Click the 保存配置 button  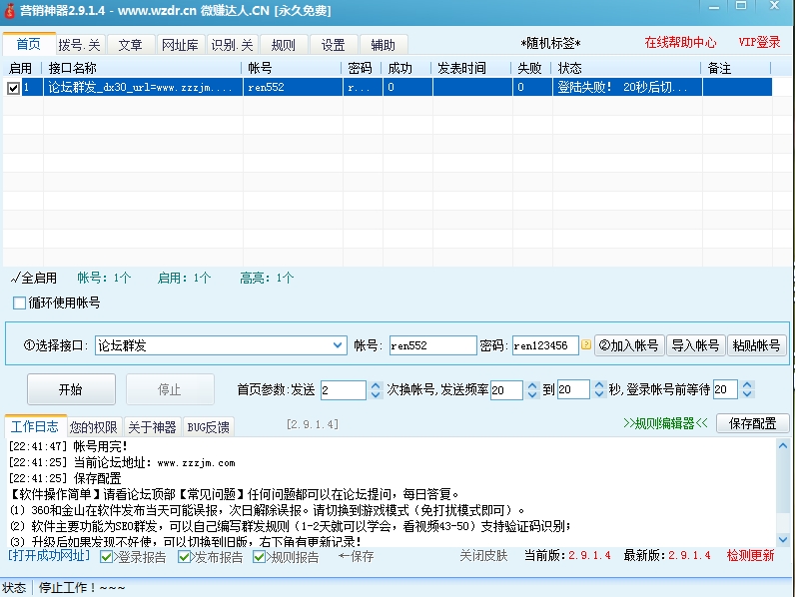pyautogui.click(x=752, y=423)
